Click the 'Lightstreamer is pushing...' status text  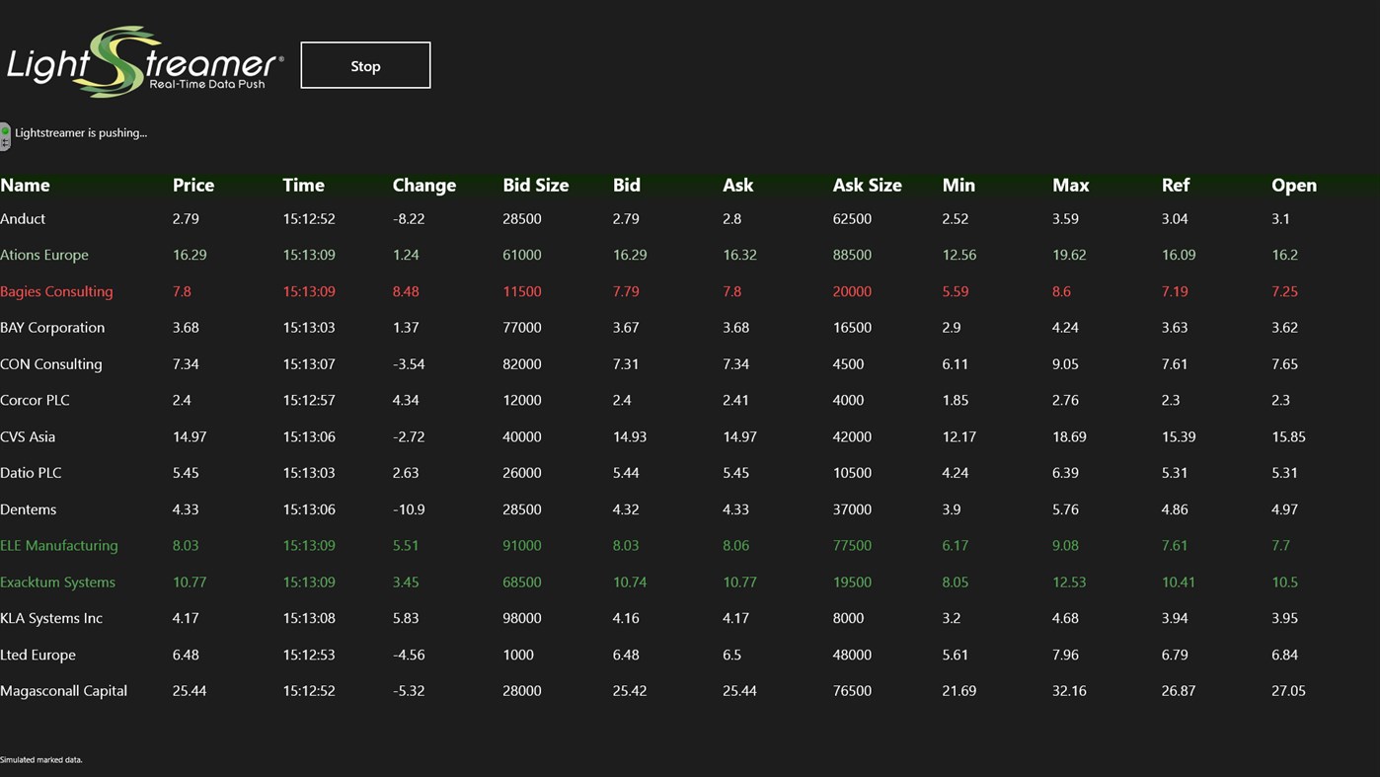pos(79,131)
